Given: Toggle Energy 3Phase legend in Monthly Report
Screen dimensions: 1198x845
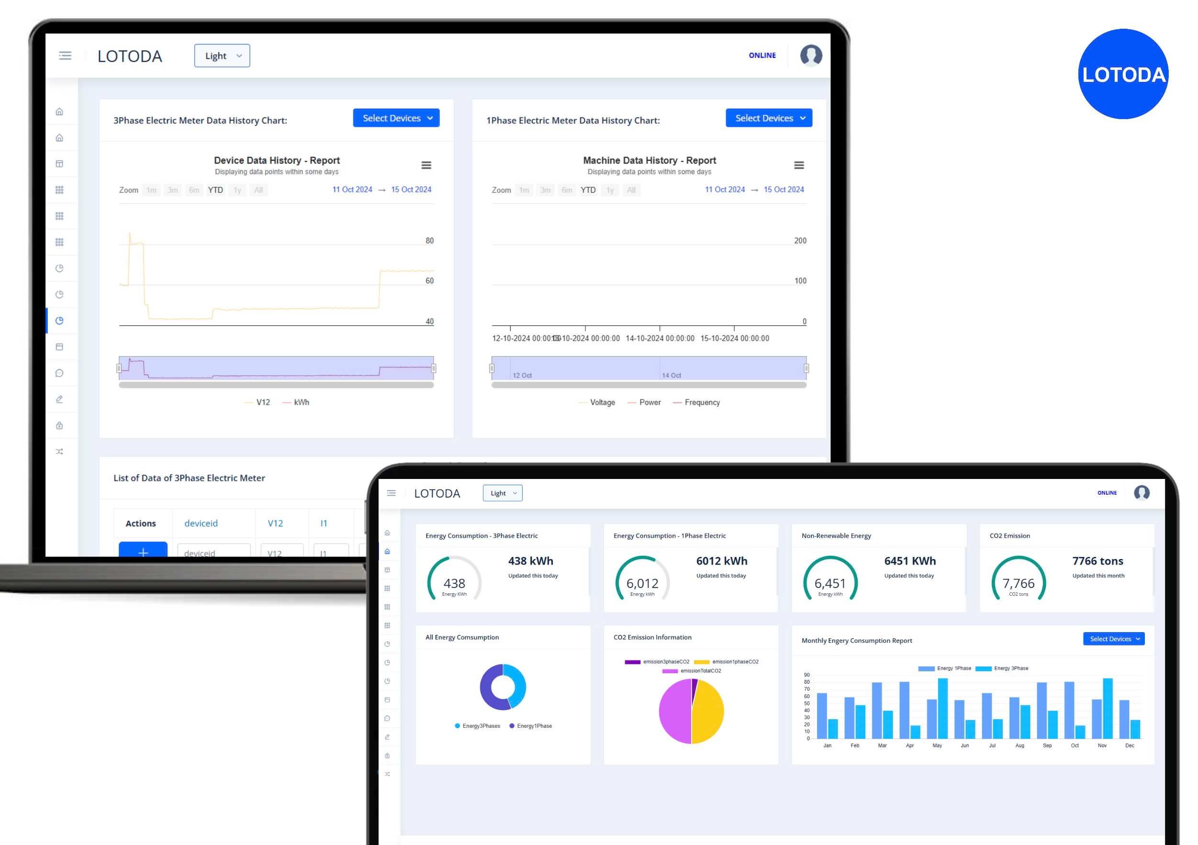Looking at the screenshot, I should (1002, 668).
